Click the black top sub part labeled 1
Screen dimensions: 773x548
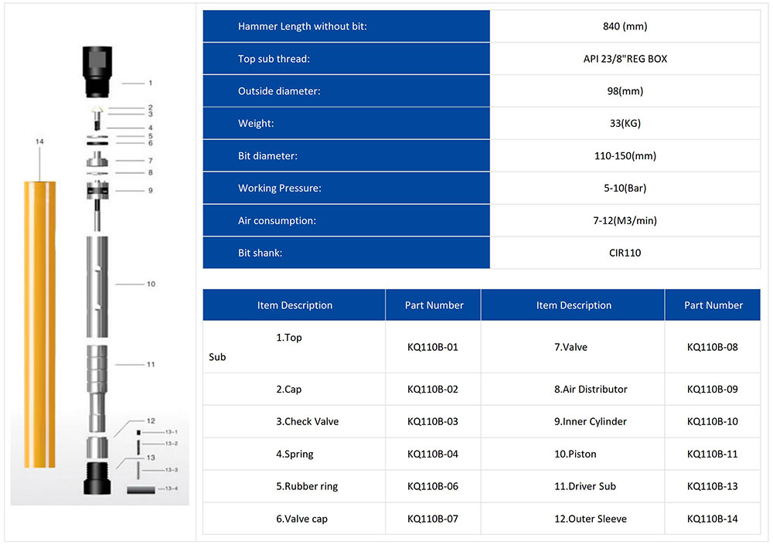click(x=98, y=70)
